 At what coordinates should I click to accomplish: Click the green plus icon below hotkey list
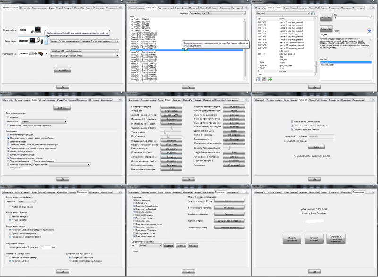(x=270, y=79)
